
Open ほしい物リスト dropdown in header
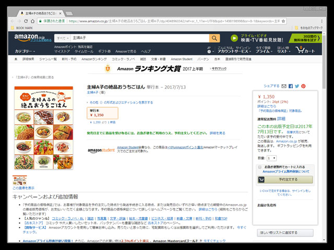click(x=283, y=50)
